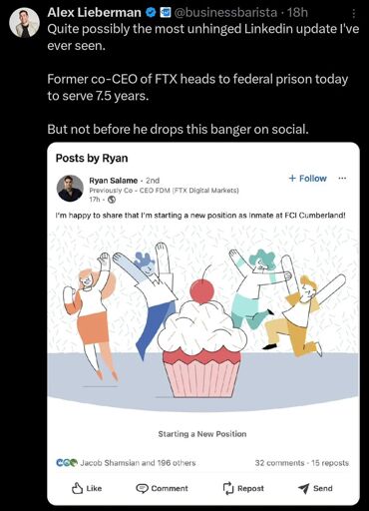Follow Ryan Salame on LinkedIn
369x511 pixels.
pos(308,179)
